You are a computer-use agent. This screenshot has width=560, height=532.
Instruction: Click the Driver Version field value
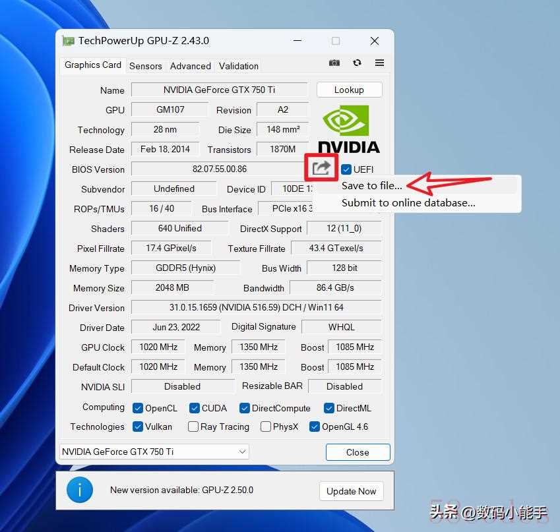pos(257,307)
